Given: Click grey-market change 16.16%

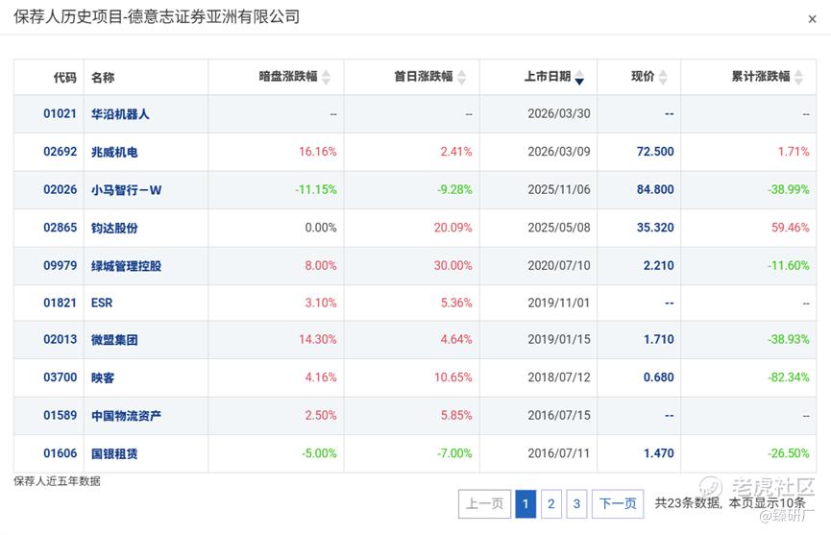Looking at the screenshot, I should pos(317,152).
